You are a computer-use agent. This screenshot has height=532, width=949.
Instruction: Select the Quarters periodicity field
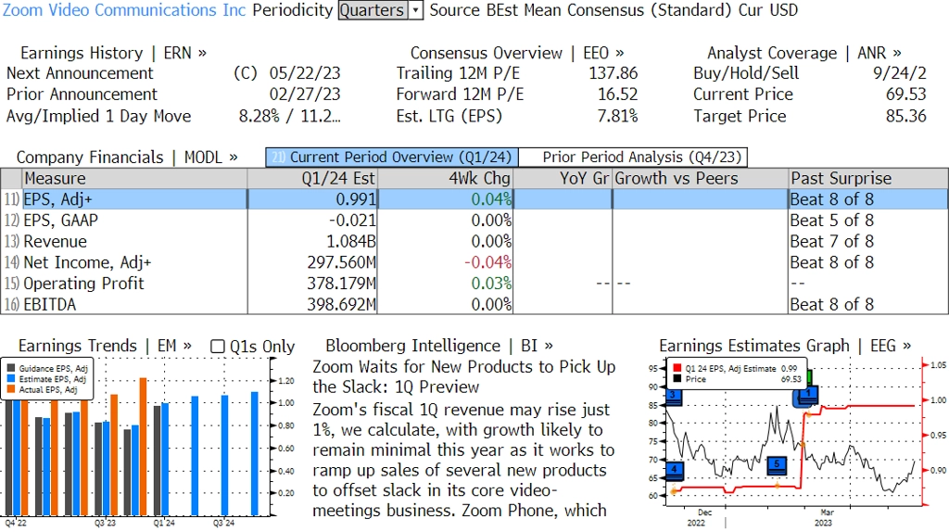[x=373, y=10]
